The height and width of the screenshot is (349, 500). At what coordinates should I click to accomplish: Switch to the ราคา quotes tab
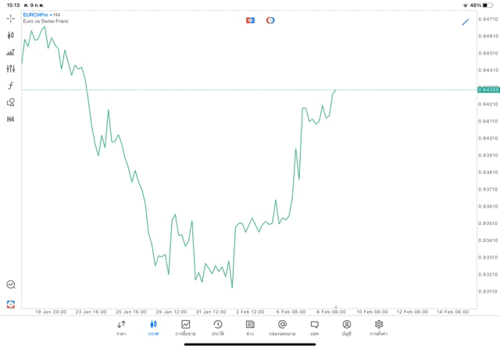tap(121, 327)
